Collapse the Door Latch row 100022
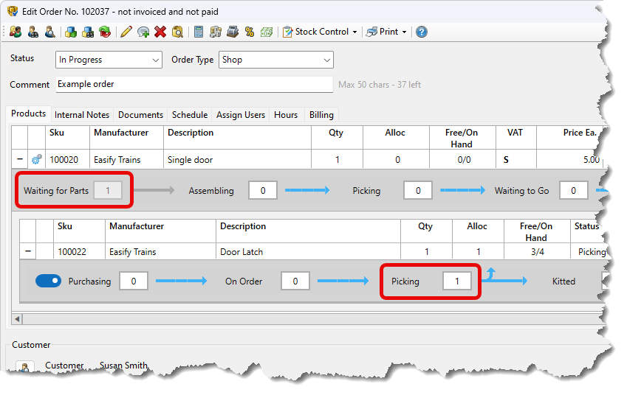 click(28, 252)
